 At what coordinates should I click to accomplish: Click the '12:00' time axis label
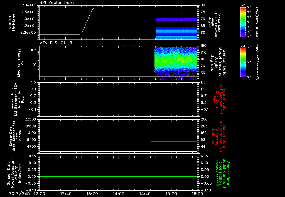tap(40, 194)
